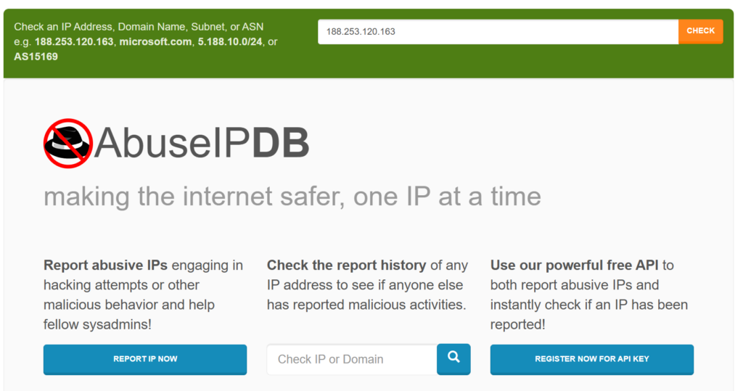The image size is (743, 391).
Task: Click the AbuseIPDB black hat logo icon
Action: coord(68,143)
